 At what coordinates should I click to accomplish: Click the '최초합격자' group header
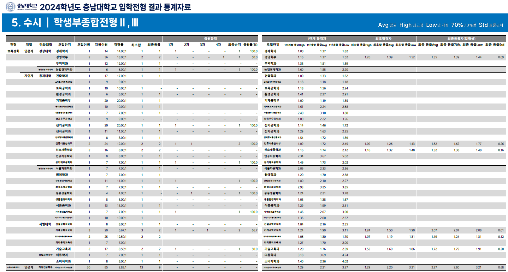click(x=383, y=39)
